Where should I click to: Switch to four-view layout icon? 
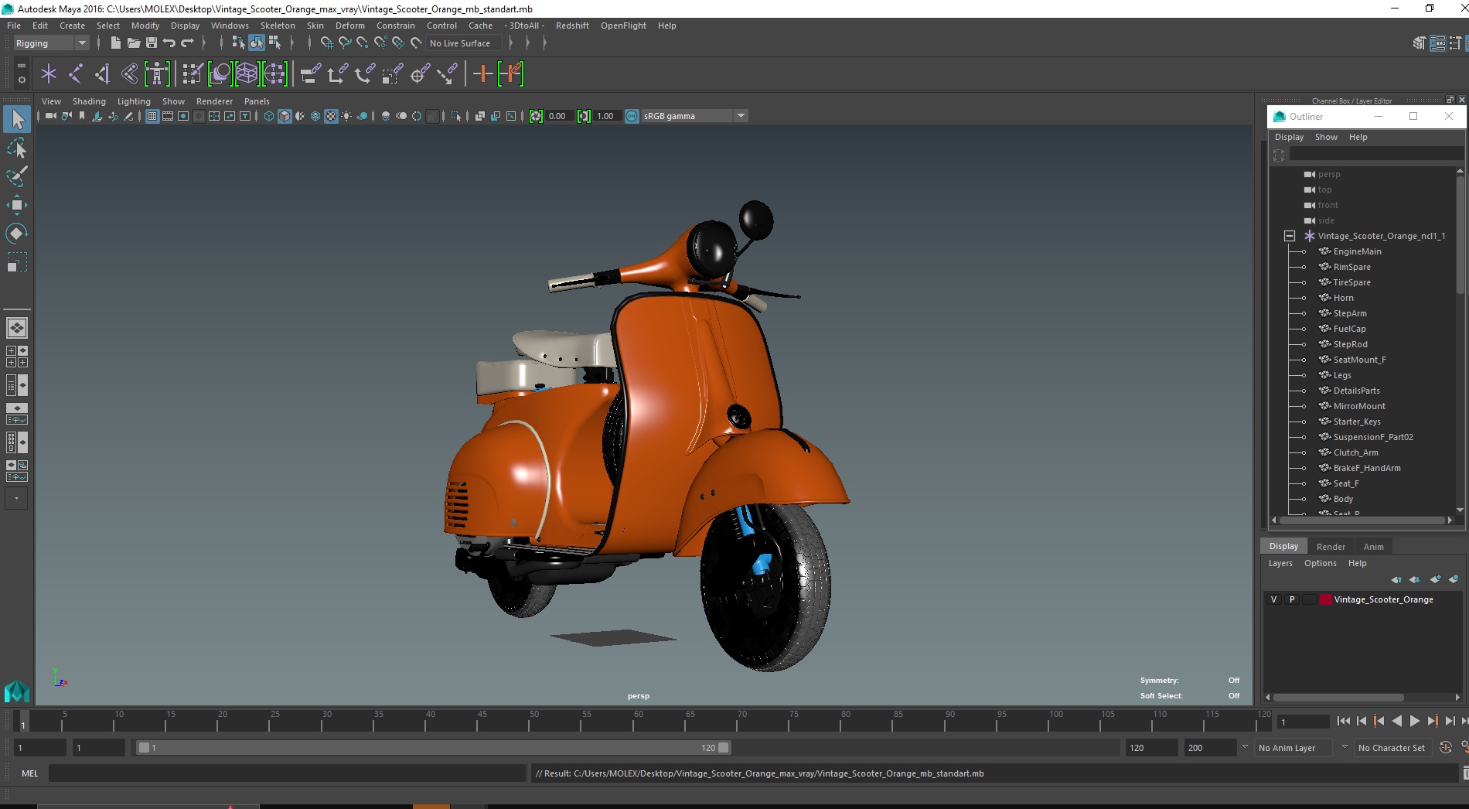coord(16,357)
